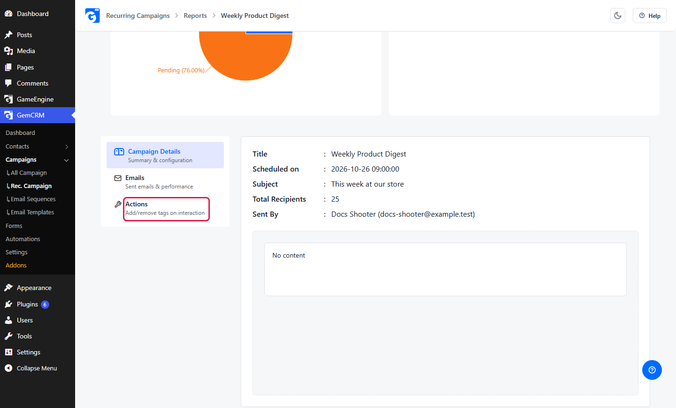Click the Plugins icon in sidebar
The width and height of the screenshot is (676, 408).
tap(8, 304)
